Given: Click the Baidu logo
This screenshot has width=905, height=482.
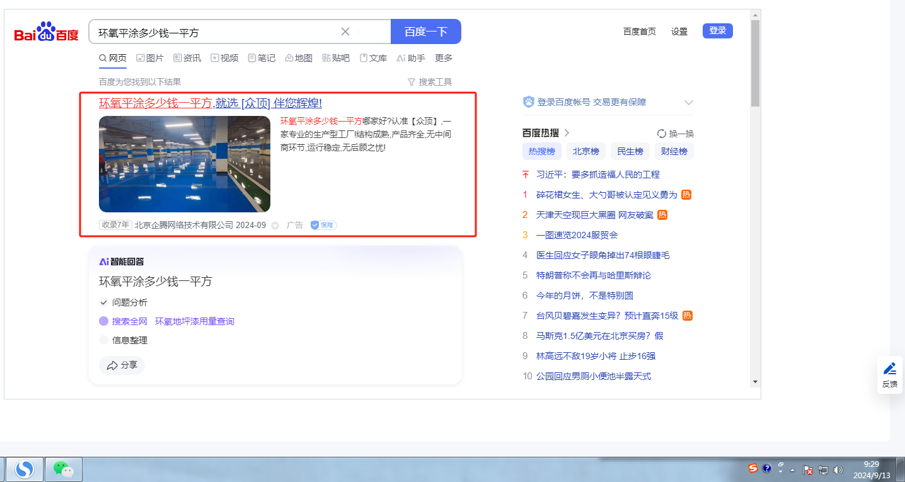Looking at the screenshot, I should (x=47, y=32).
